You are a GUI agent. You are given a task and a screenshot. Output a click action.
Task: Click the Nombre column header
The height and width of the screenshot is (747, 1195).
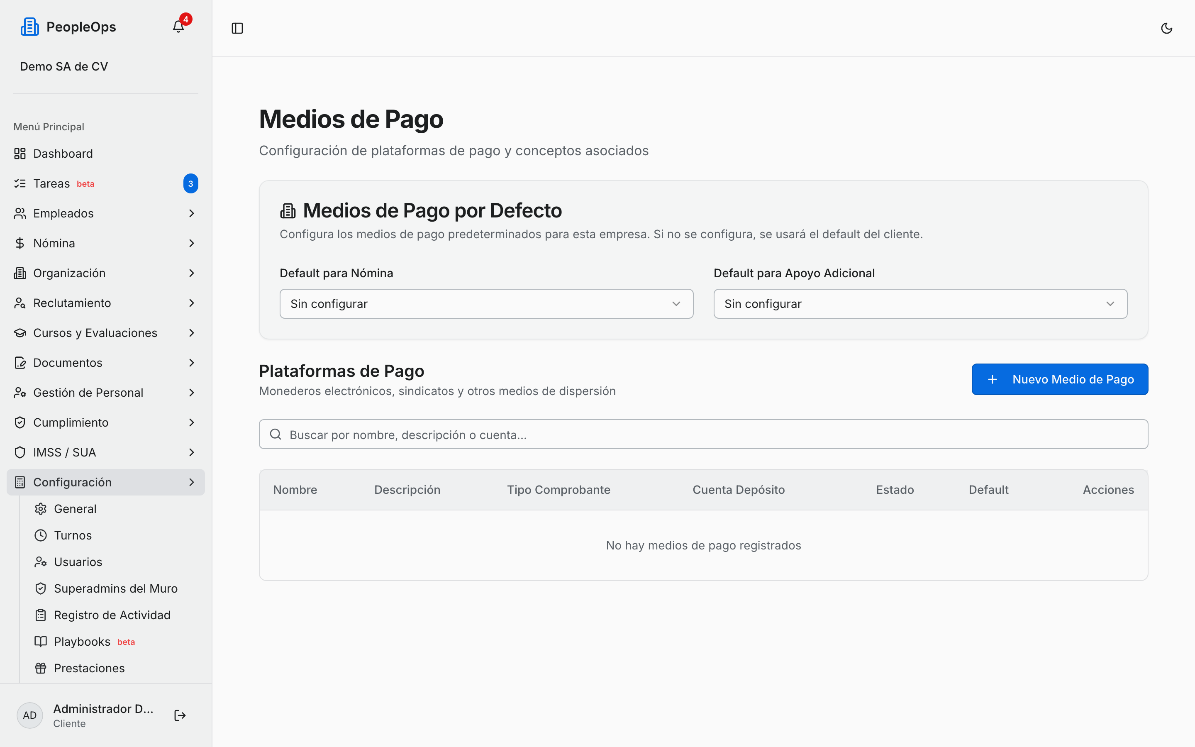tap(295, 490)
